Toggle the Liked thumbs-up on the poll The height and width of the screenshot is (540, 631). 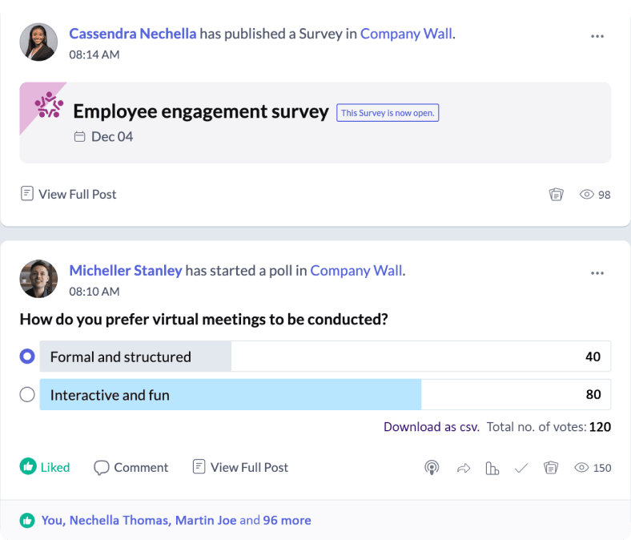(45, 467)
